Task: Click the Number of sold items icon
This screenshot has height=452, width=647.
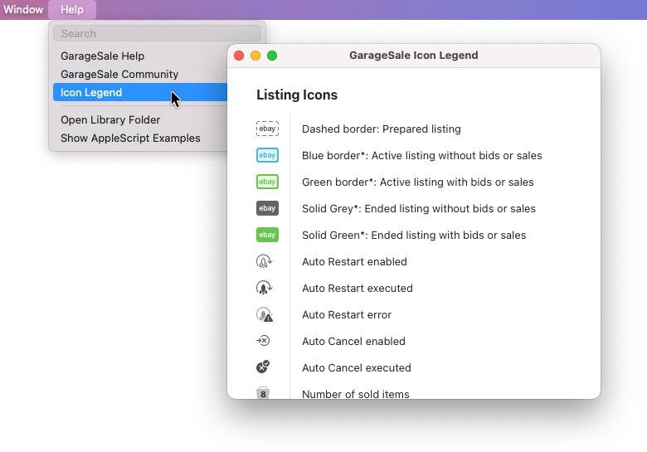Action: pos(264,393)
